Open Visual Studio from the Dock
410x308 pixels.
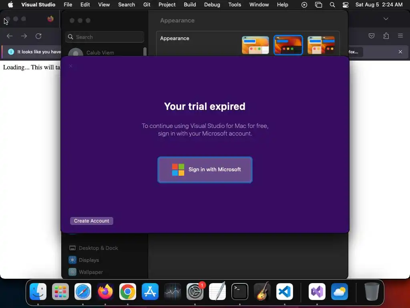click(317, 292)
